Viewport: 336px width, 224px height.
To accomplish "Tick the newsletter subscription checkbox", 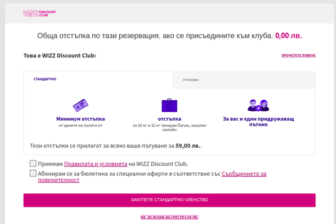I will point(33,173).
